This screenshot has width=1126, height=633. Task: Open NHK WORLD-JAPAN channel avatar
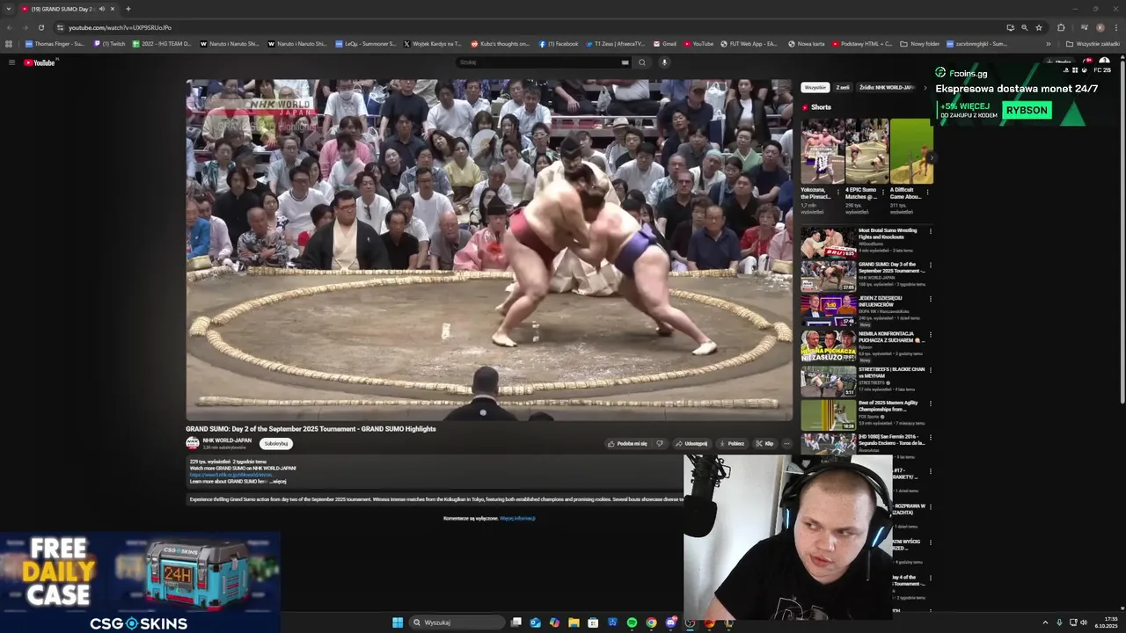pos(193,443)
